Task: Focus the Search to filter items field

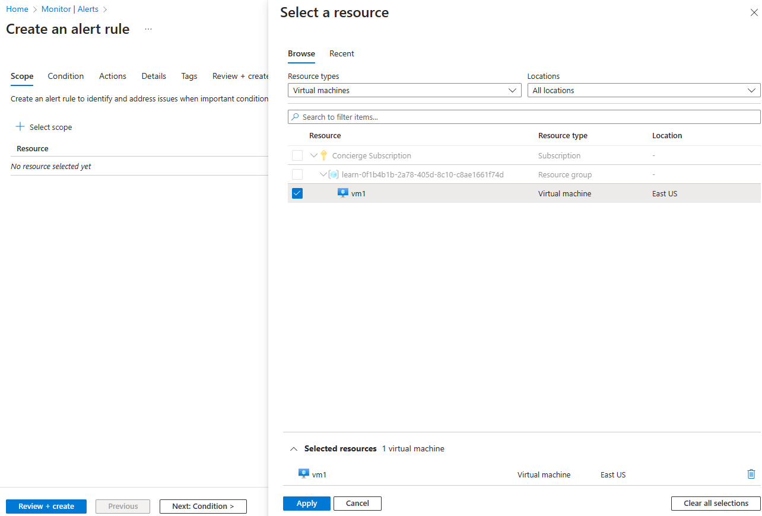Action: 524,117
